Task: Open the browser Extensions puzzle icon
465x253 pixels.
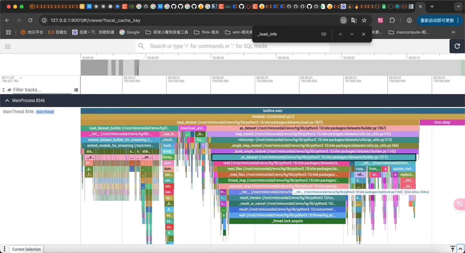Action: click(392, 20)
